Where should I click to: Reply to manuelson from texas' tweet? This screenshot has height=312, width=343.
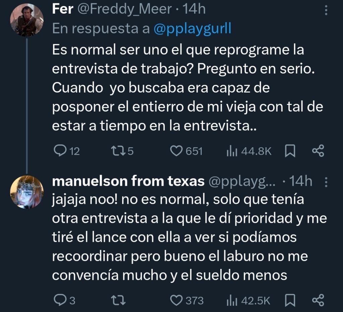(60, 300)
